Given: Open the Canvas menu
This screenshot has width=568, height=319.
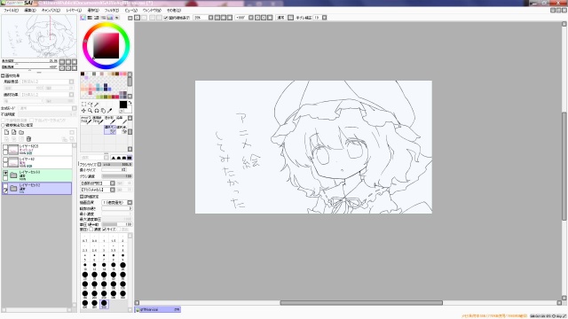Looking at the screenshot, I should coord(51,11).
